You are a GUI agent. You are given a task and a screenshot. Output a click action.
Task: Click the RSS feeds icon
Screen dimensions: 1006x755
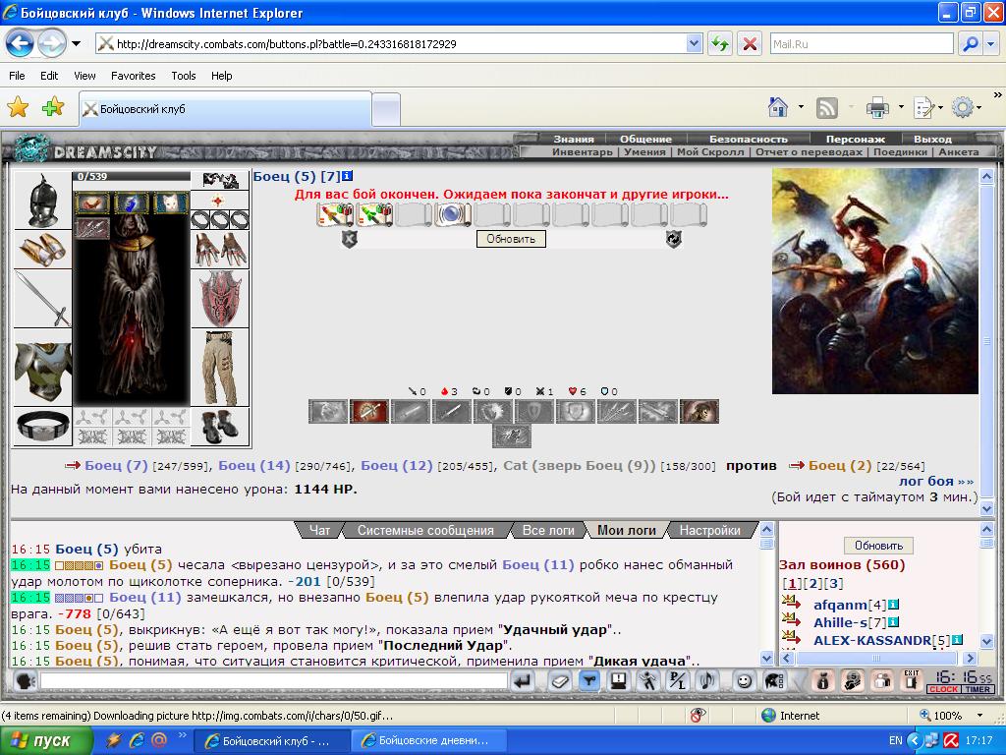click(827, 108)
